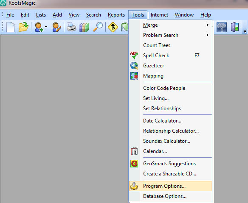The height and width of the screenshot is (203, 248).
Task: Click the green notepad toolbar icon
Action: point(125,27)
